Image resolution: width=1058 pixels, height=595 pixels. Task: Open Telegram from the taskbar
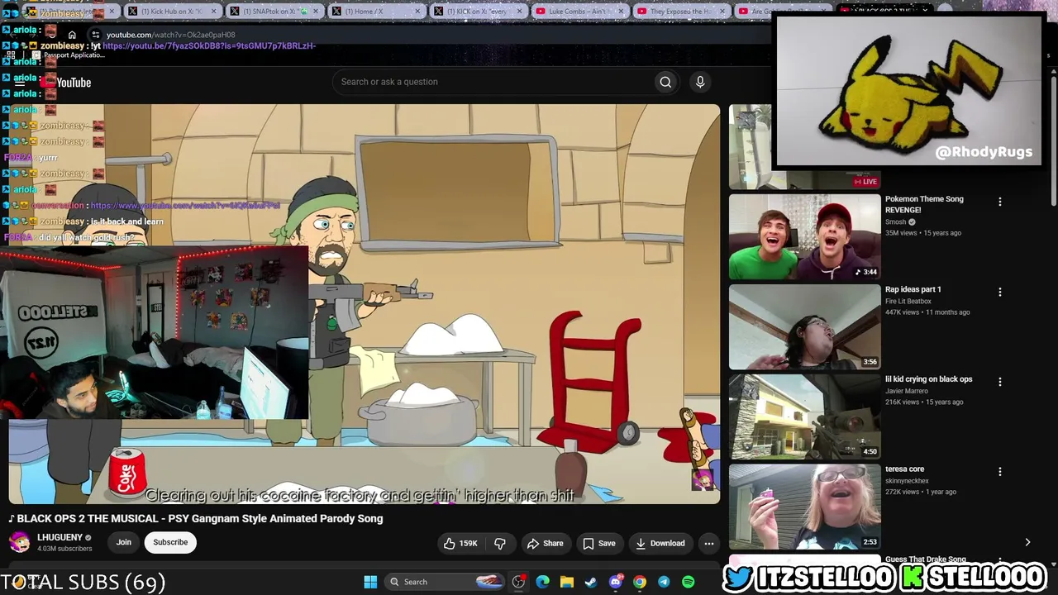[663, 582]
